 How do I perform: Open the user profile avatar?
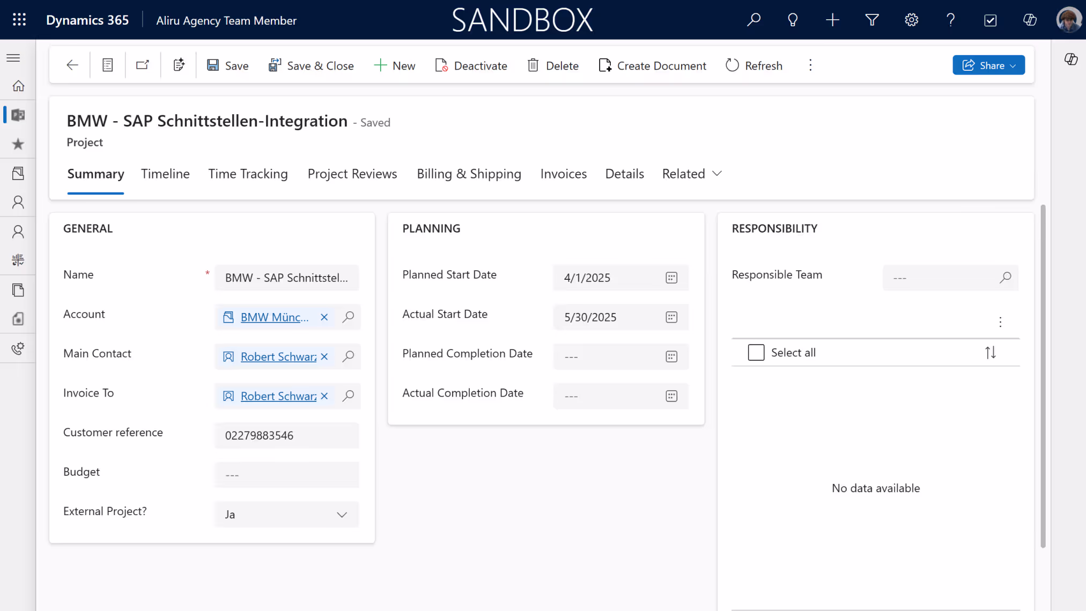1068,20
